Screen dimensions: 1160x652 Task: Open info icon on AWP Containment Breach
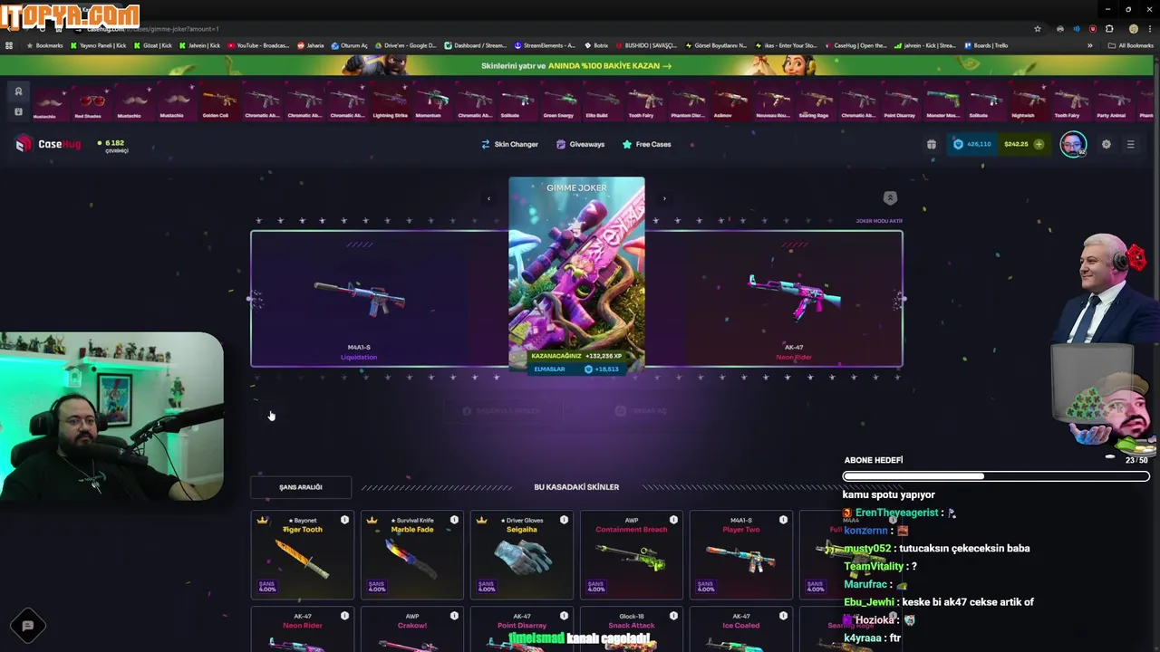673,520
